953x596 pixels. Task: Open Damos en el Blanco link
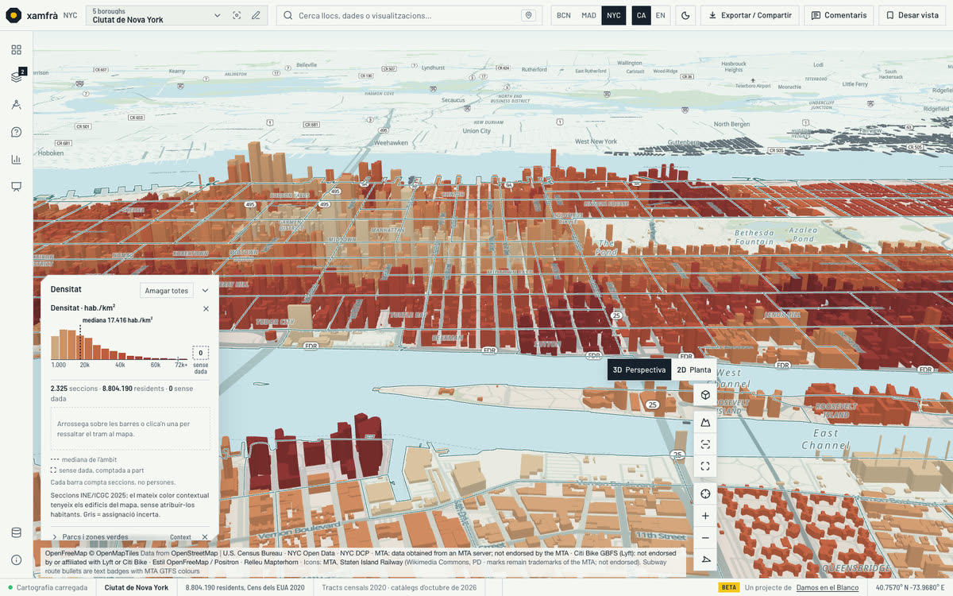(828, 587)
